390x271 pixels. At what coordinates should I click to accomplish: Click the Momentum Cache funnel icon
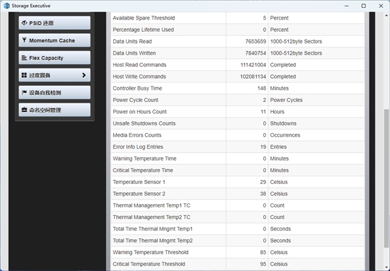pos(24,40)
